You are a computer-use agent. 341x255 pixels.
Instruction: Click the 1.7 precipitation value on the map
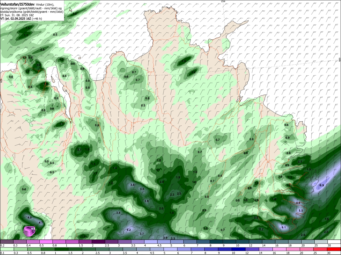[x=62, y=124]
